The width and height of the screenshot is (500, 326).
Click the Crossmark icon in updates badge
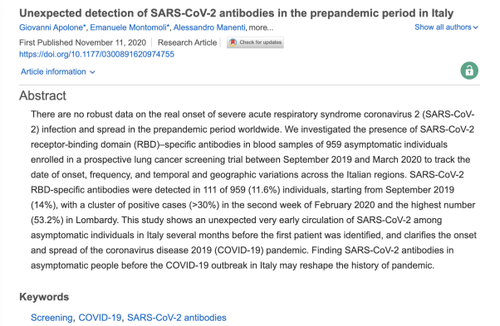[x=233, y=42]
